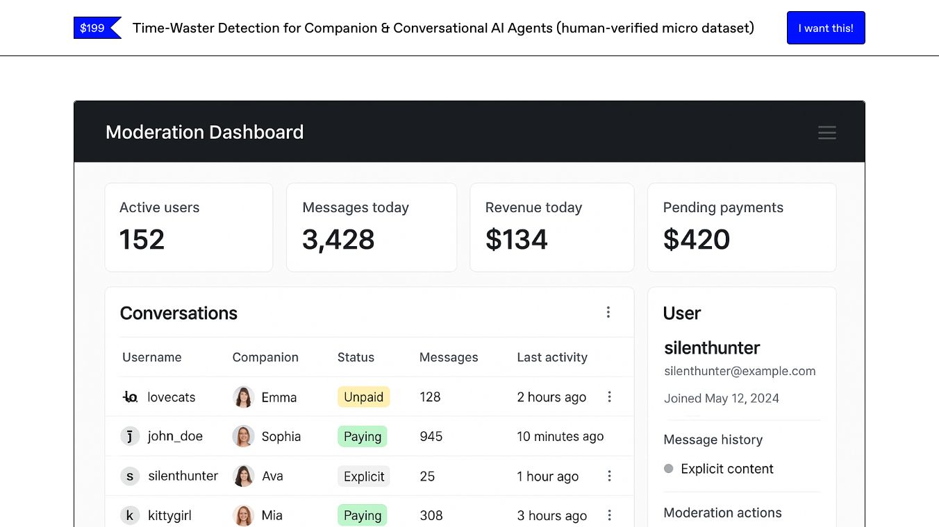Click Sophia's companion avatar
The height and width of the screenshot is (527, 939).
coord(243,436)
